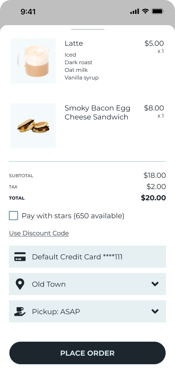
Task: Select the Smoky Bacon Egg Cheese Sandwich title
Action: point(97,112)
